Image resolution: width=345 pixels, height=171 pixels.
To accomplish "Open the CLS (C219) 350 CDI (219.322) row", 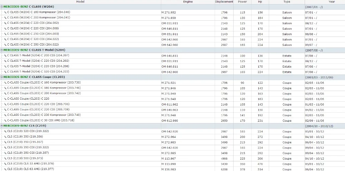I will pyautogui.click(x=172, y=148).
